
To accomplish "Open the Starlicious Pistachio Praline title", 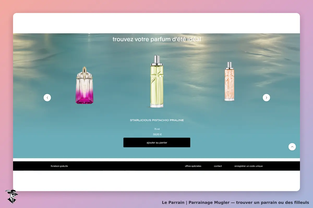I will (x=157, y=120).
